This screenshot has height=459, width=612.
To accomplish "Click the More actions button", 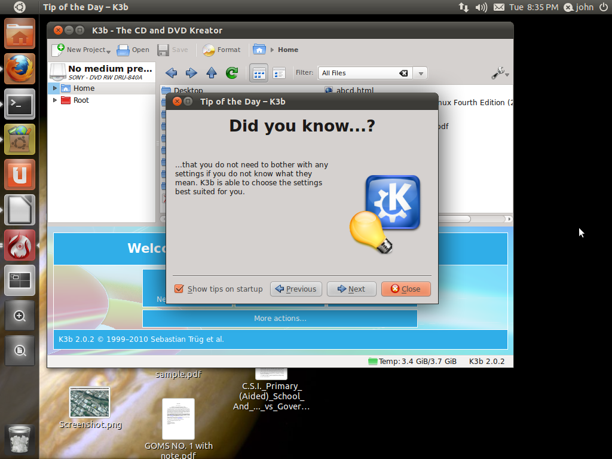I will click(280, 318).
